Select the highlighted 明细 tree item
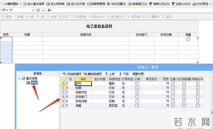Image resolution: width=213 pixels, height=129 pixels. coord(34,83)
